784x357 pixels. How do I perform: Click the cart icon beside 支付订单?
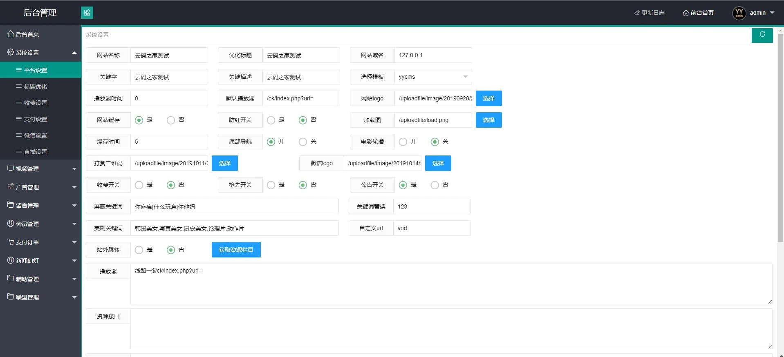point(11,242)
